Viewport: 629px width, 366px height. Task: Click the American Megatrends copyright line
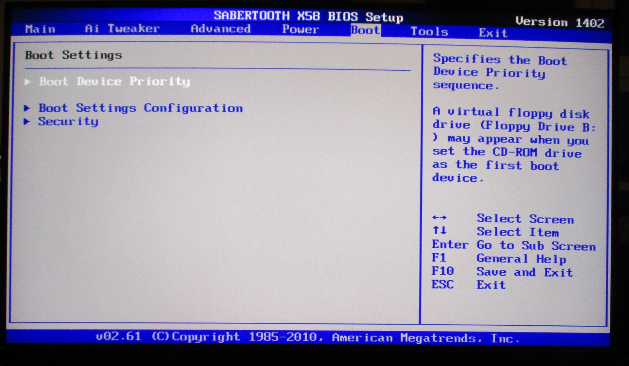(308, 337)
